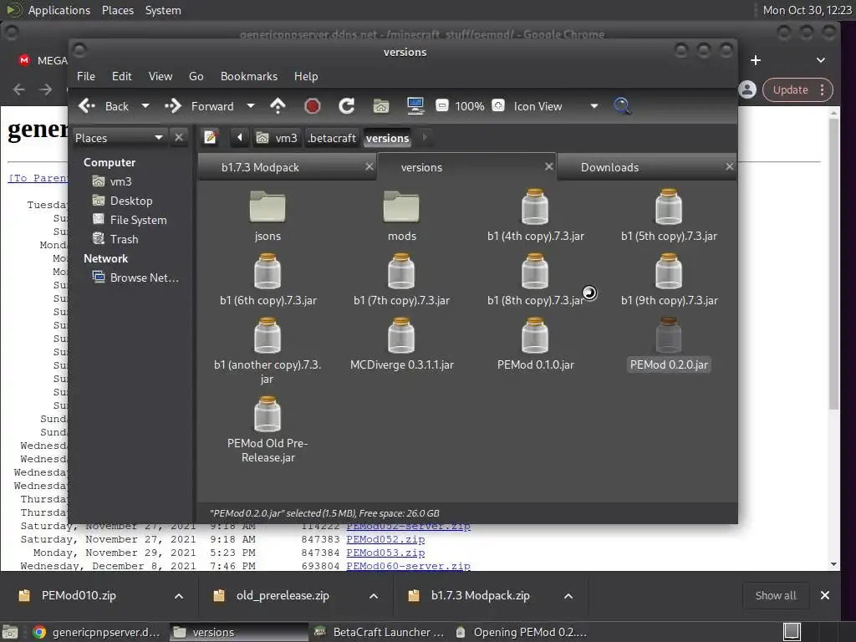Open the Computer toolbar icon
This screenshot has height=642, width=856.
pyautogui.click(x=415, y=106)
